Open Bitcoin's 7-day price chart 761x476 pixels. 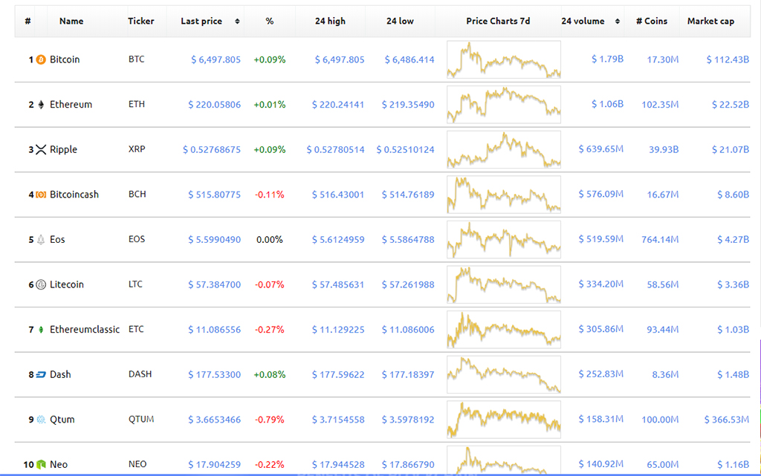coord(504,59)
